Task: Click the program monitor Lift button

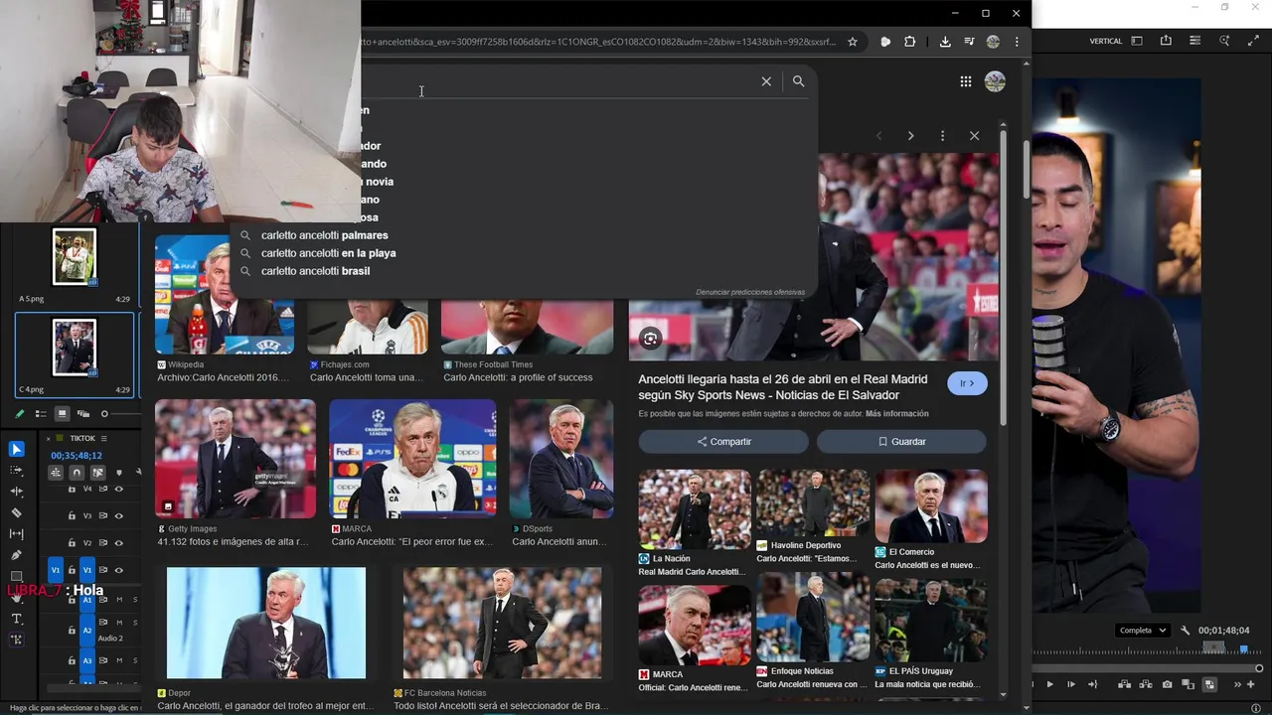Action: (1124, 684)
